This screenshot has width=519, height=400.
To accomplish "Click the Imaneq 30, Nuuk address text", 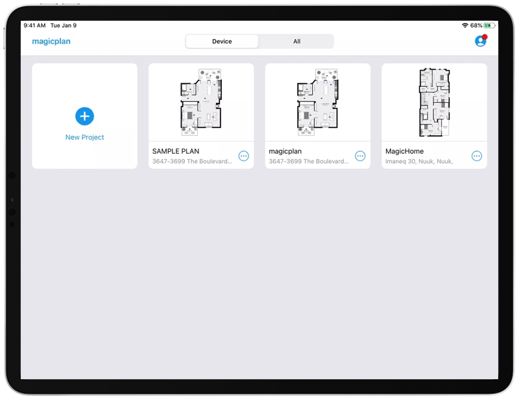I will coord(419,162).
